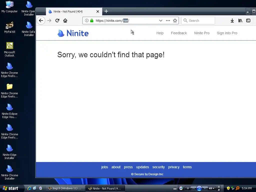Viewport: 256px width, 192px height.
Task: Open the terms footer link
Action: (187, 167)
